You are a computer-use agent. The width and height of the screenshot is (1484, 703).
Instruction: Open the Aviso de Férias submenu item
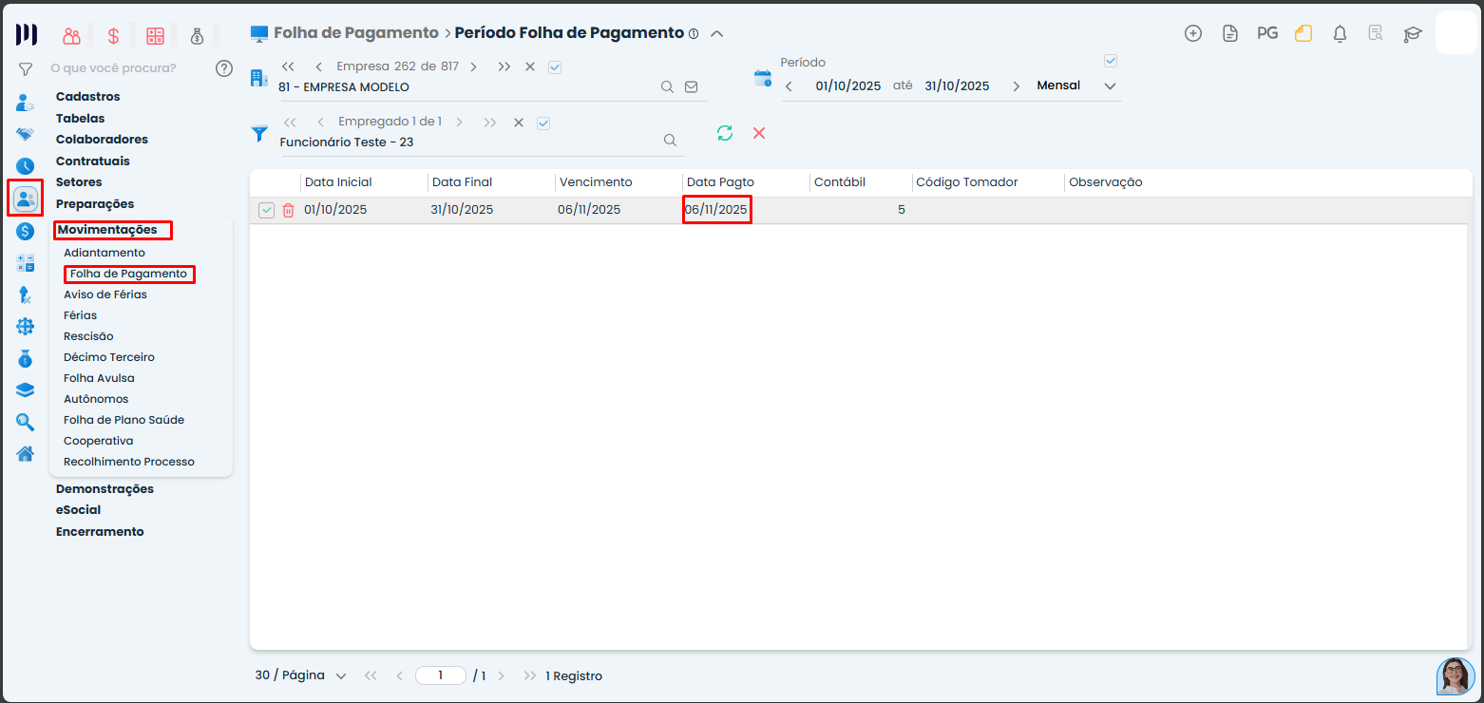click(x=105, y=294)
